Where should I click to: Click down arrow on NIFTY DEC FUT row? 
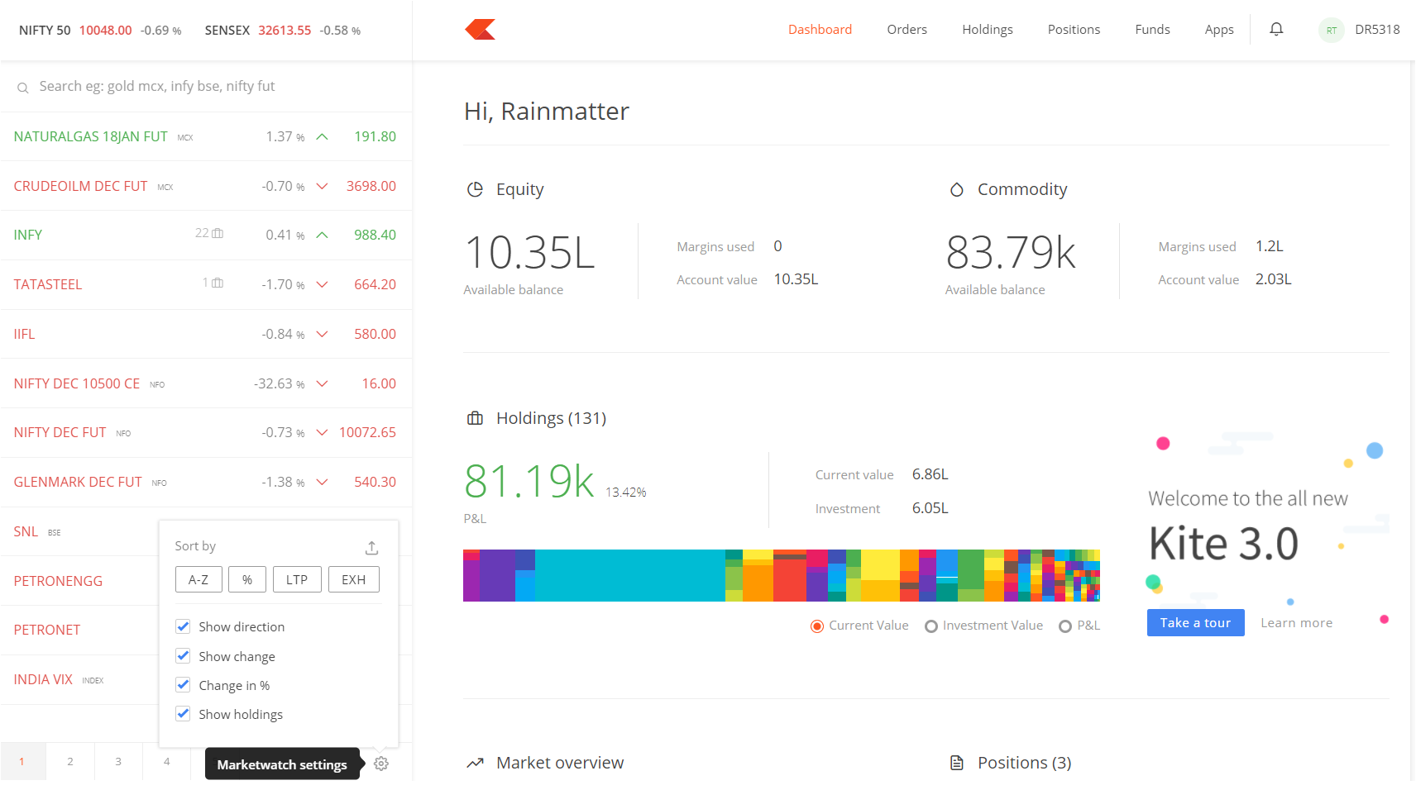[x=323, y=432]
